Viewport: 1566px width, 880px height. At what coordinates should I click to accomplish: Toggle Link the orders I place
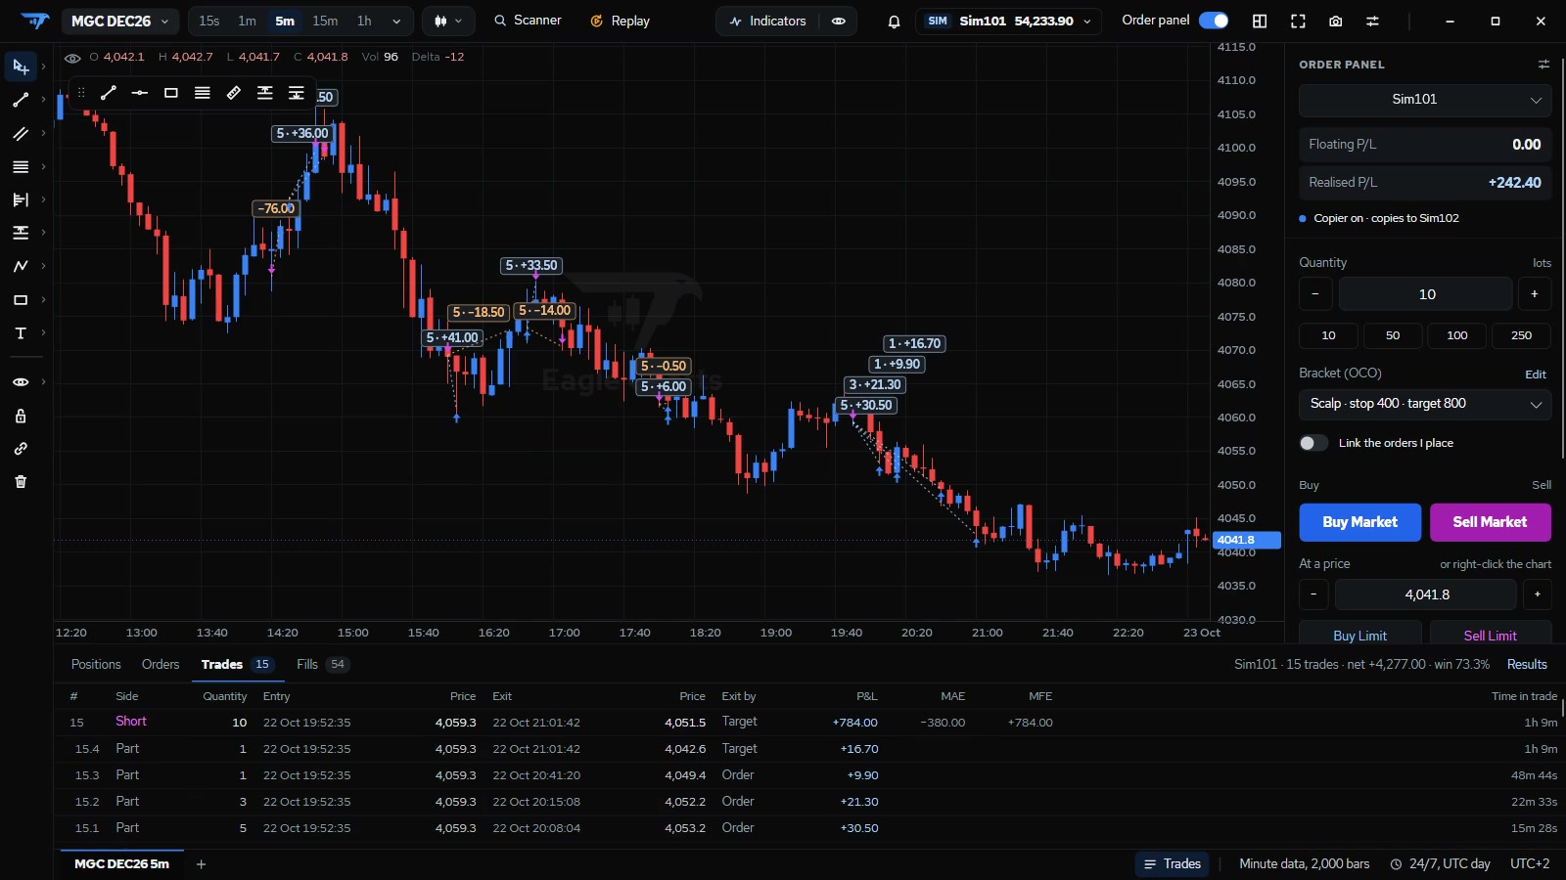(x=1313, y=443)
